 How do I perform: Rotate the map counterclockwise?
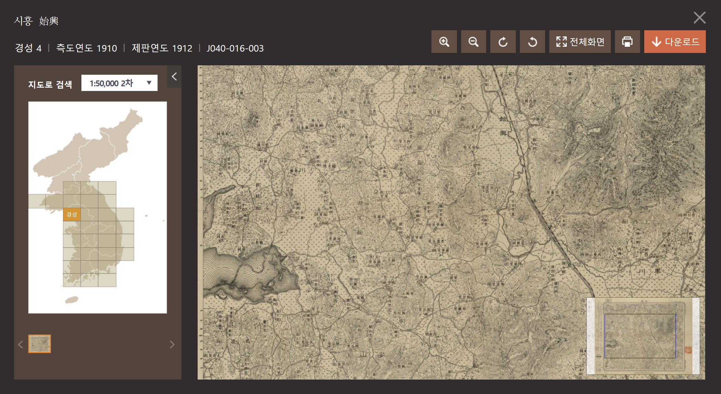532,42
